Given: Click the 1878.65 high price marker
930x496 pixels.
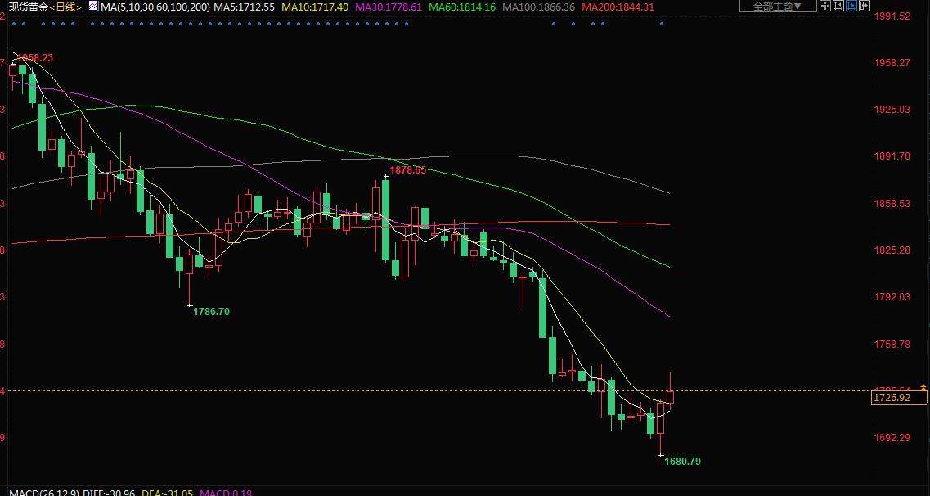Looking at the screenshot, I should pos(407,170).
